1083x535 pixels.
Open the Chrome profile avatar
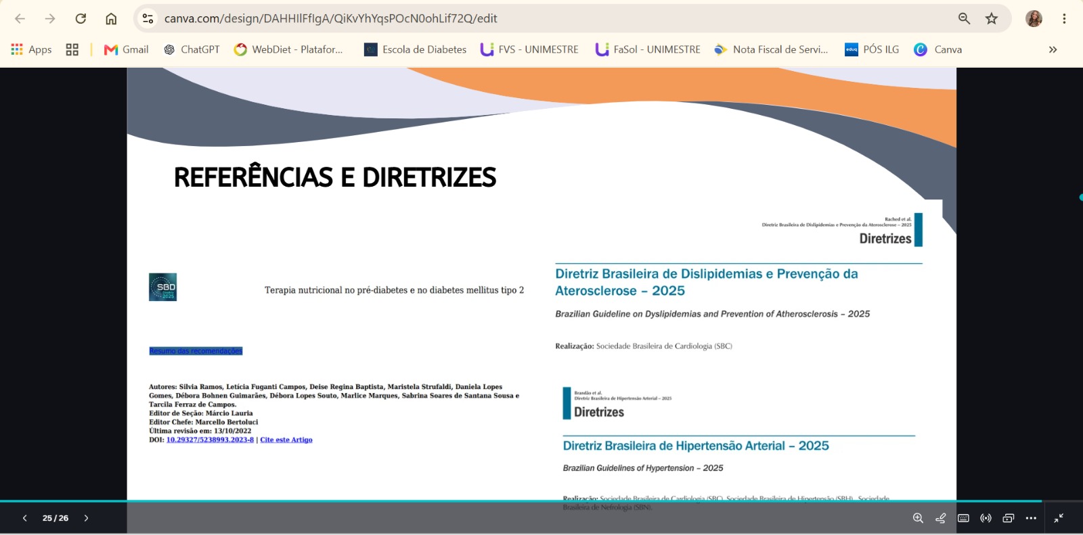click(x=1034, y=18)
